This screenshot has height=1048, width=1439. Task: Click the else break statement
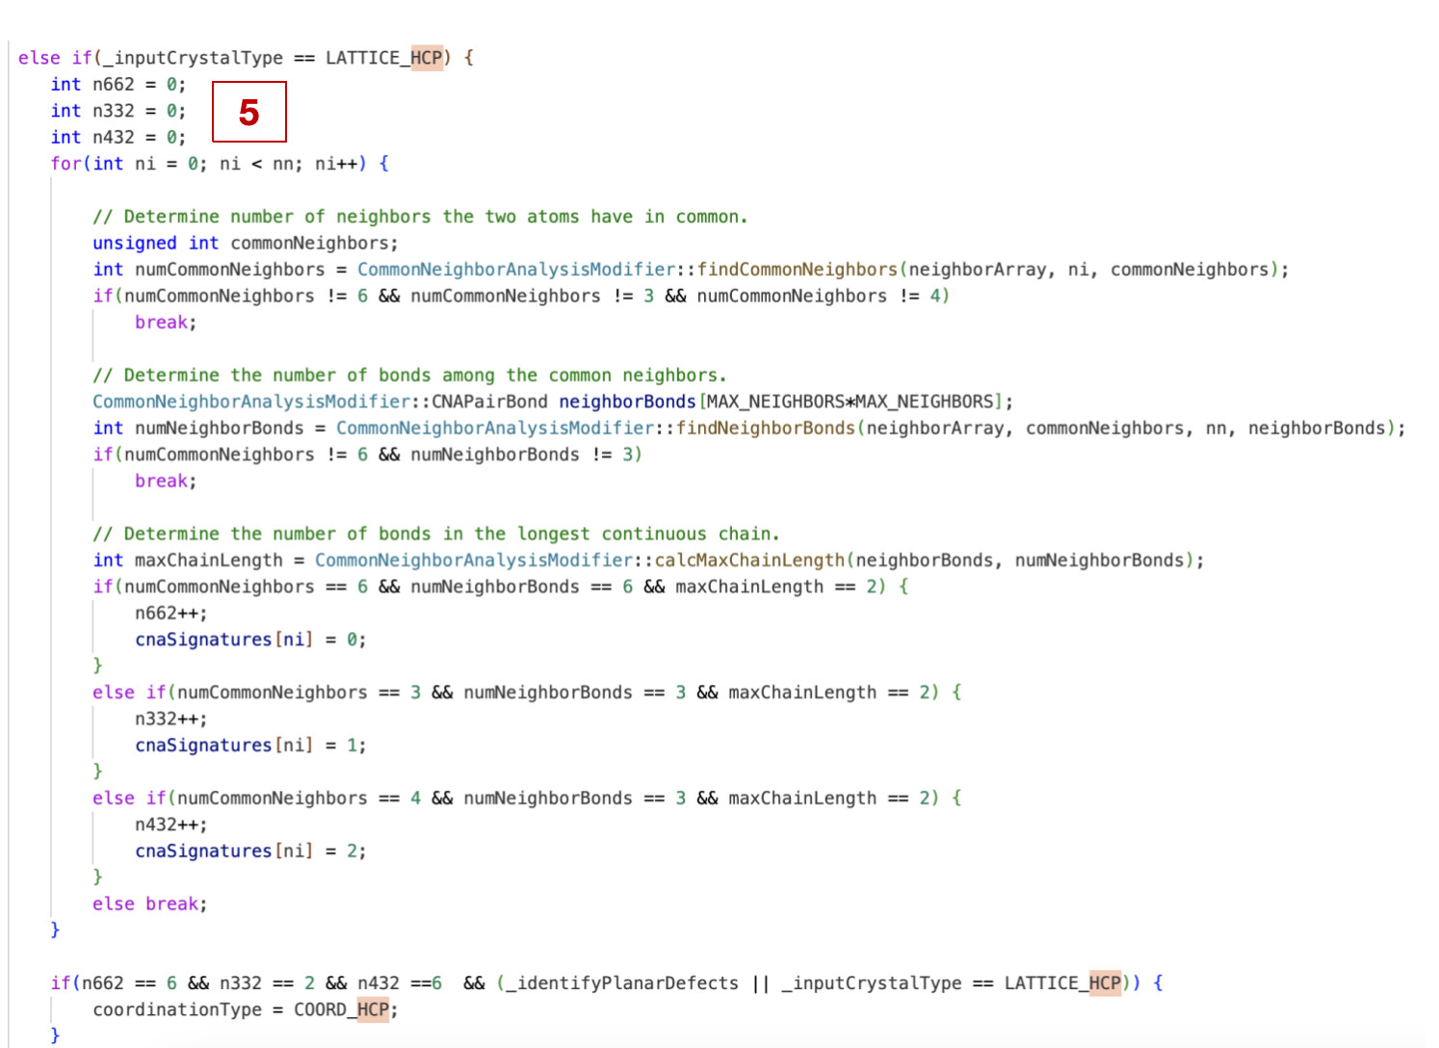149,904
